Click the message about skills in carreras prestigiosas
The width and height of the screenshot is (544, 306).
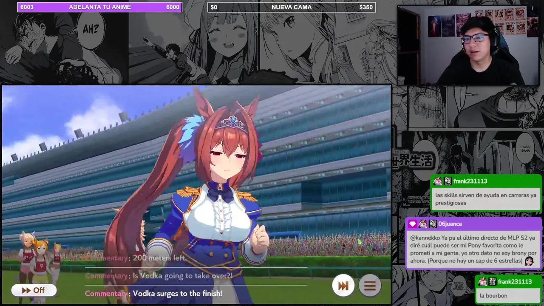486,199
